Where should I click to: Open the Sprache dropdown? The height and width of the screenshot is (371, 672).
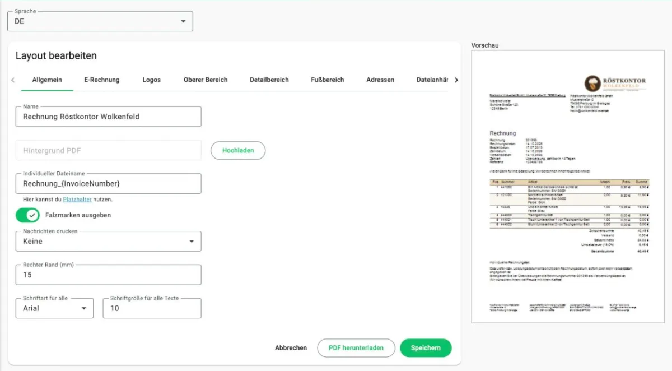100,21
